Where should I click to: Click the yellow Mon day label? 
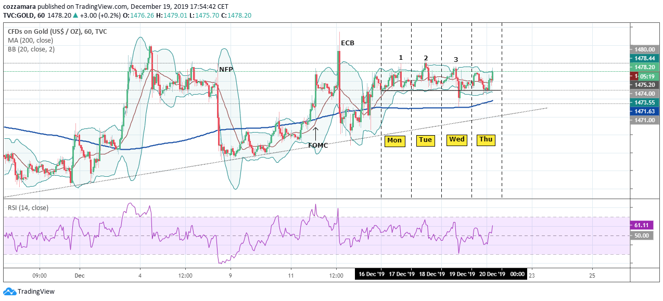[x=394, y=140]
